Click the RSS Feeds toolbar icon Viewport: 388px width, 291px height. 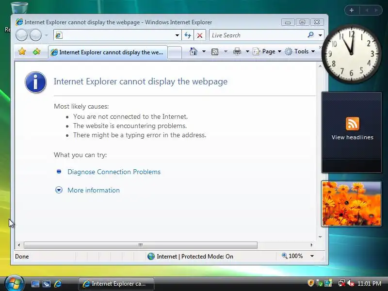click(x=215, y=51)
